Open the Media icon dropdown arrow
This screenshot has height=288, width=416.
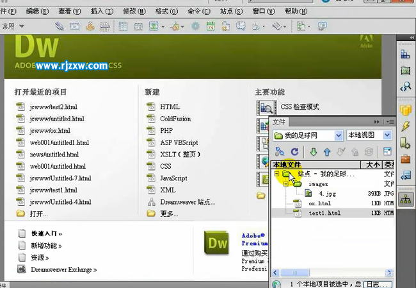coord(182,26)
